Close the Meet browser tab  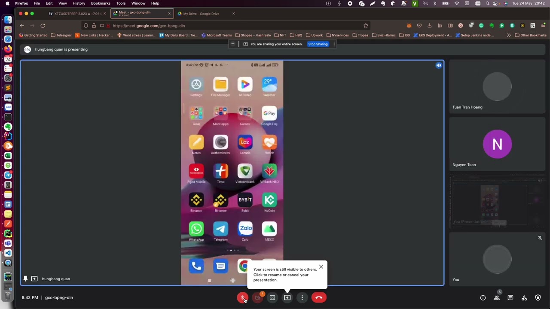tap(169, 14)
